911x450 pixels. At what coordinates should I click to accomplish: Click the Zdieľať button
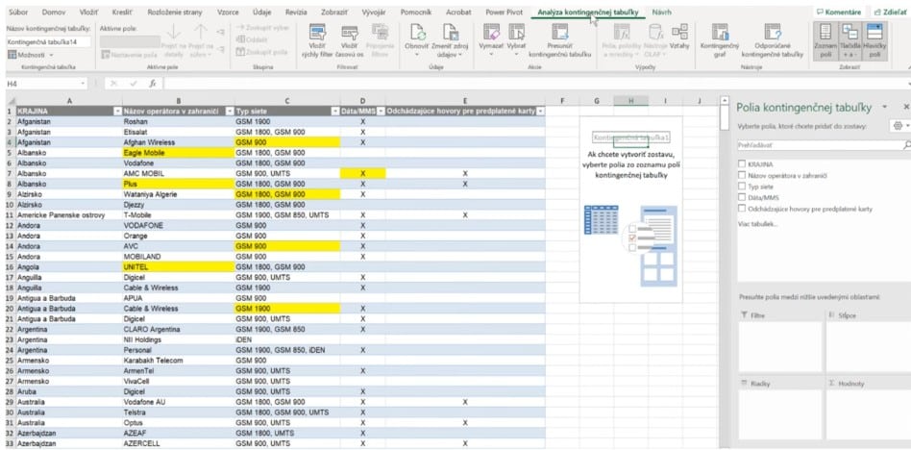pos(889,12)
